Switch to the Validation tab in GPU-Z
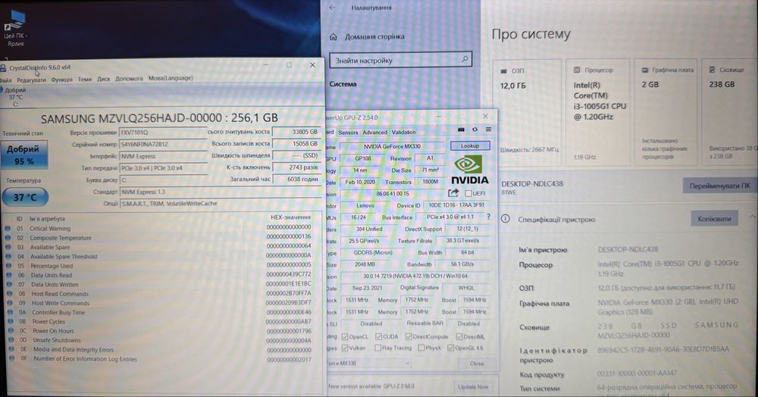 [x=404, y=132]
